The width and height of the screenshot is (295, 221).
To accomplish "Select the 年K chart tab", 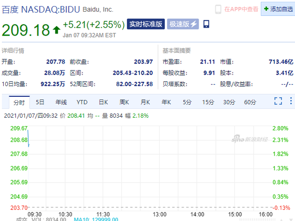I will 166,102.
